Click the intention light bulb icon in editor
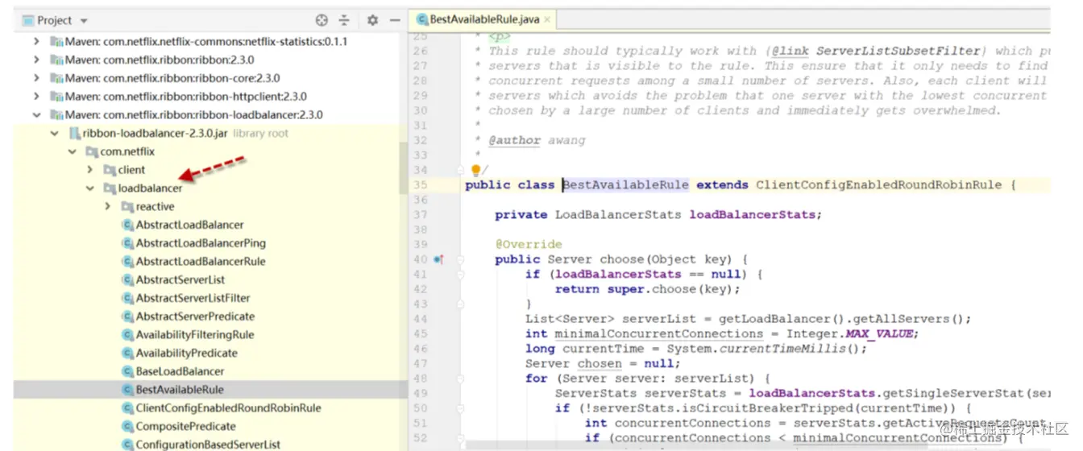1083x451 pixels. coord(475,170)
